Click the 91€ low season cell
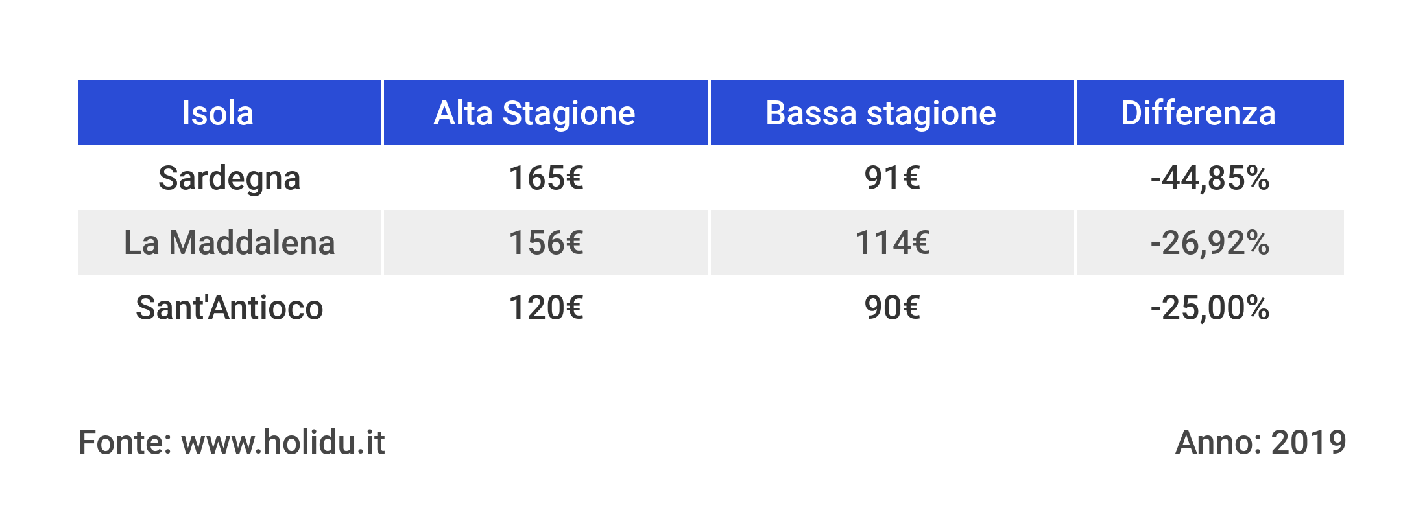 [x=892, y=178]
